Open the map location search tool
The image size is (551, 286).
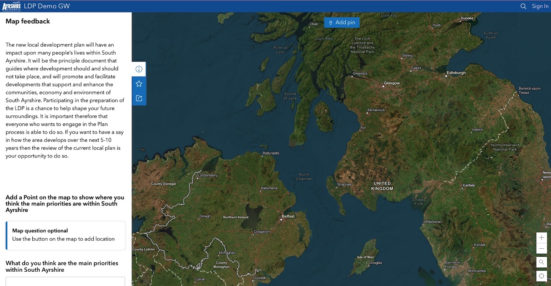pyautogui.click(x=541, y=262)
